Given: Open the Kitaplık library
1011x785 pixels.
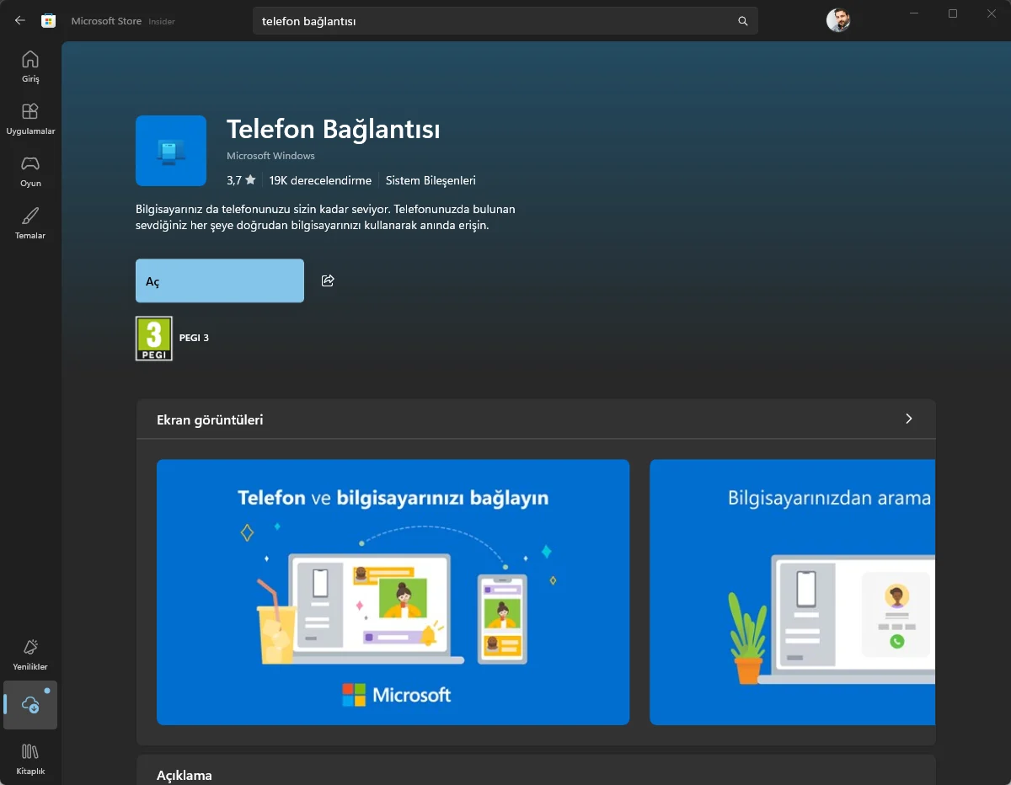Looking at the screenshot, I should click(30, 759).
